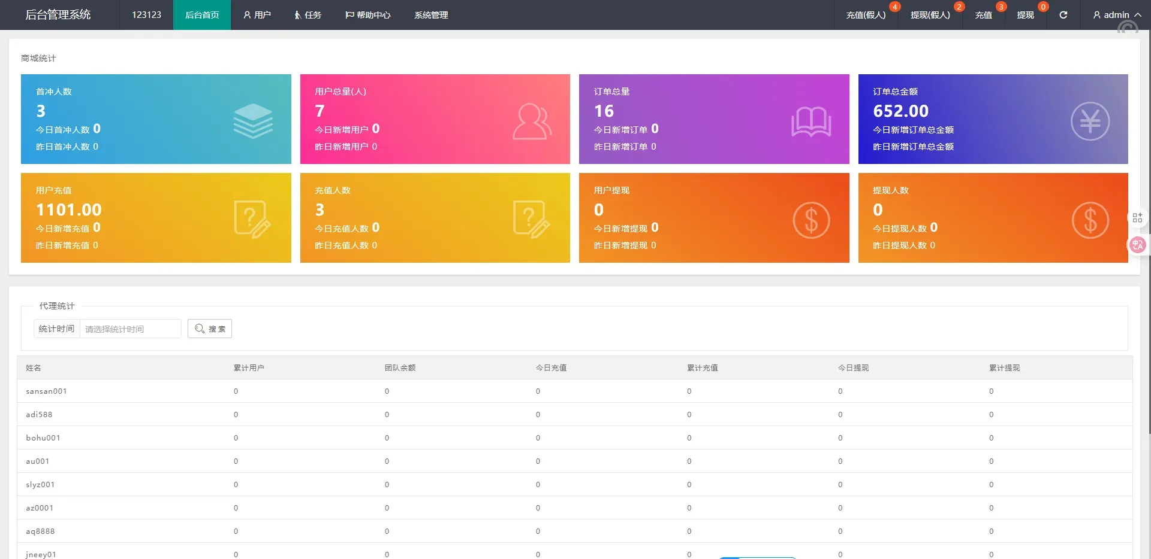
Task: Click the user silhouette icon in 用户总量 card
Action: click(x=532, y=121)
